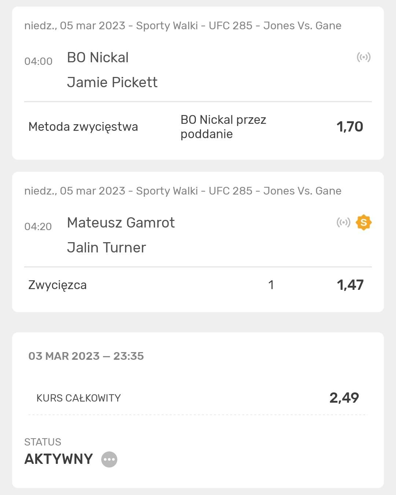396x495 pixels.
Task: Tap the 1,70 odds value
Action: pos(350,127)
